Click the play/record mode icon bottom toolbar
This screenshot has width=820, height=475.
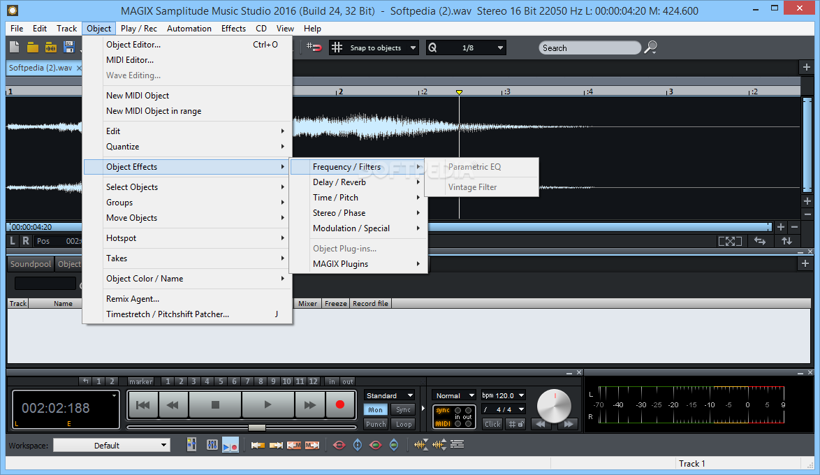click(x=230, y=445)
